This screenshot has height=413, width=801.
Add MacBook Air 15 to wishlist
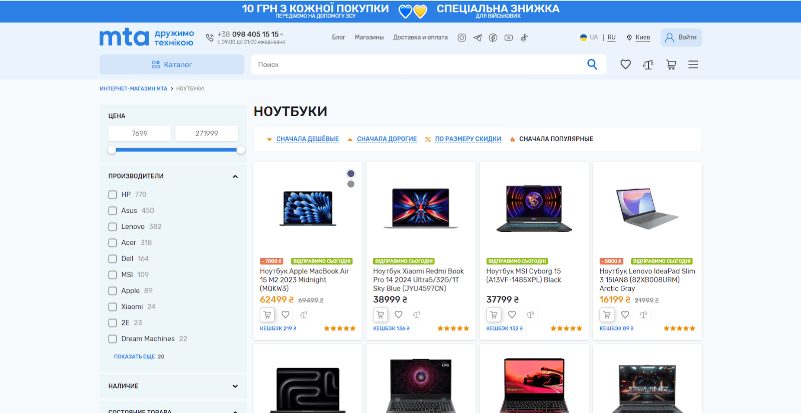(x=285, y=315)
